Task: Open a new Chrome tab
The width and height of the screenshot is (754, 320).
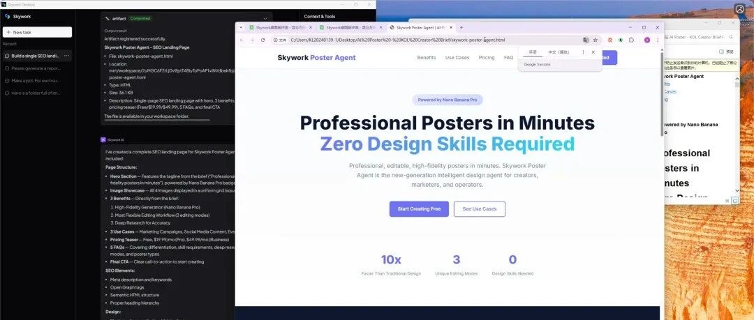Action: (461, 27)
